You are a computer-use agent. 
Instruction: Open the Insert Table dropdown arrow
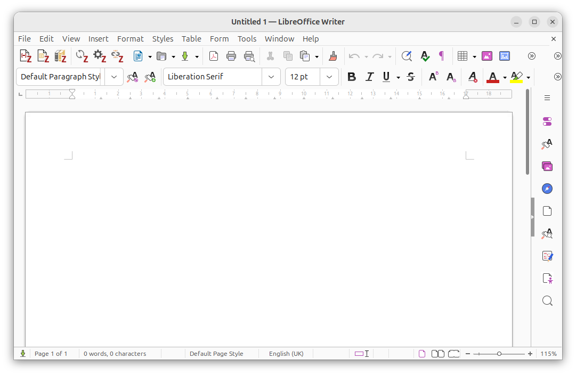pos(474,56)
